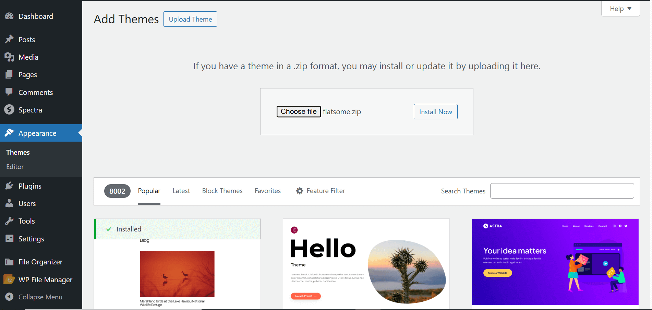The width and height of the screenshot is (652, 310).
Task: Open the Popular themes tab
Action: (149, 191)
